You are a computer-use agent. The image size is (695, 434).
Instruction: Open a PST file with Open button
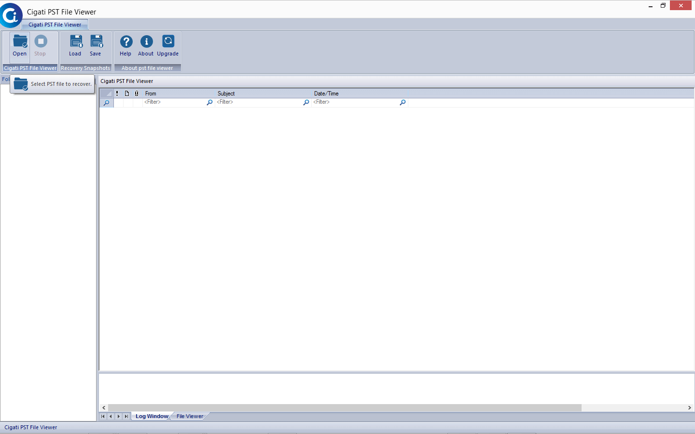point(20,46)
